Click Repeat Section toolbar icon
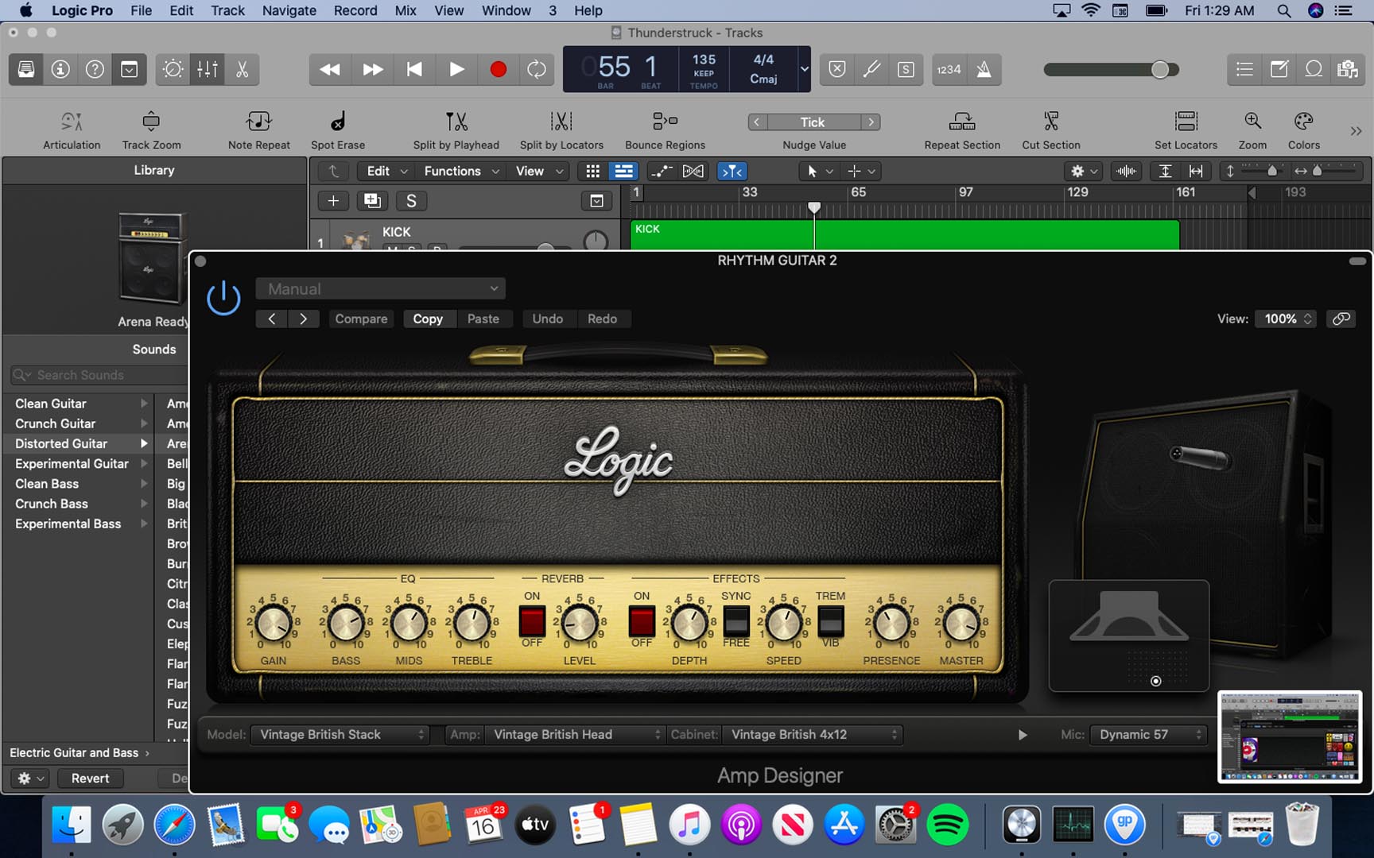1374x858 pixels. [x=962, y=122]
